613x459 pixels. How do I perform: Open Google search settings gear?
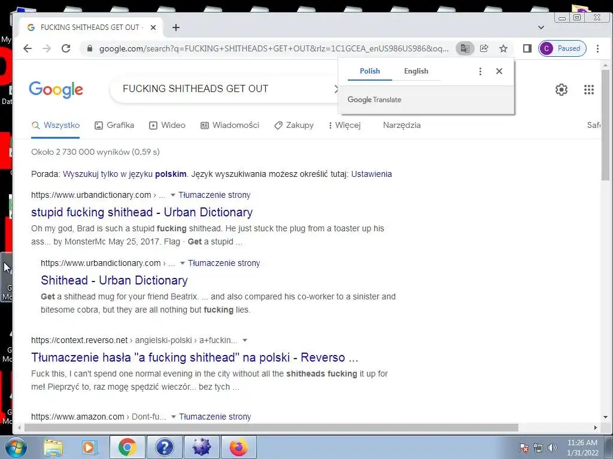tap(562, 90)
